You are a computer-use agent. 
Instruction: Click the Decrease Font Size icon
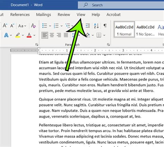[x=12, y=26]
